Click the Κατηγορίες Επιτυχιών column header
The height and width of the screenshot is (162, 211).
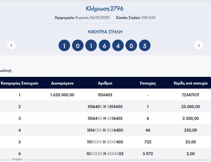click(20, 83)
